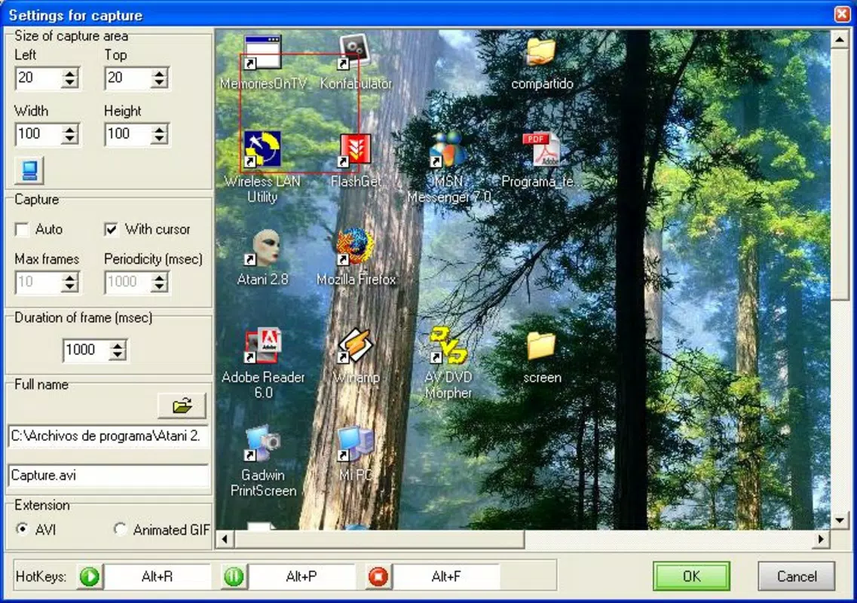Increase the Left value with up arrow

click(x=69, y=72)
